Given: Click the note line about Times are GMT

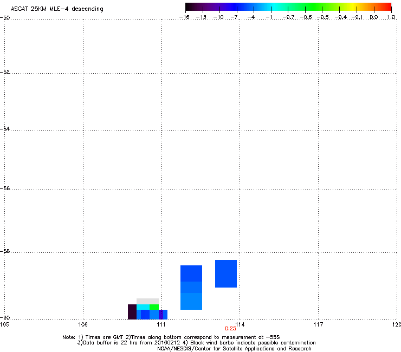Looking at the screenshot, I should pyautogui.click(x=171, y=337).
